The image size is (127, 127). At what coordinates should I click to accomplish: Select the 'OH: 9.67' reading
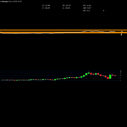pyautogui.click(x=87, y=8)
